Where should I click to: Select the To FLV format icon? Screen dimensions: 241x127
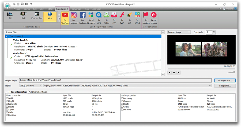tap(114, 18)
